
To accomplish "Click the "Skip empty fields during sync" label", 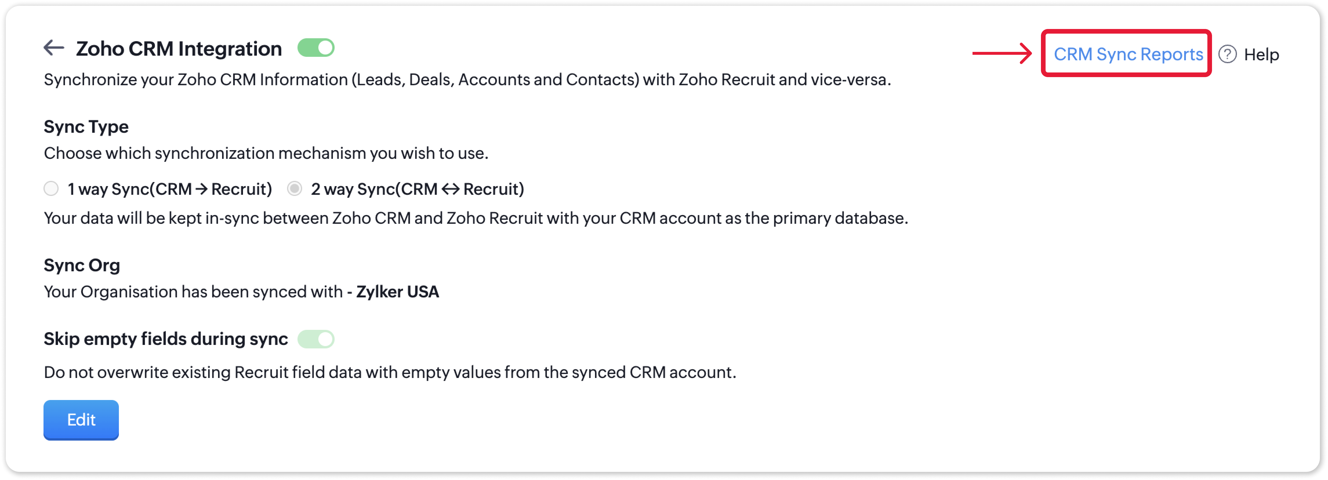I will (166, 339).
